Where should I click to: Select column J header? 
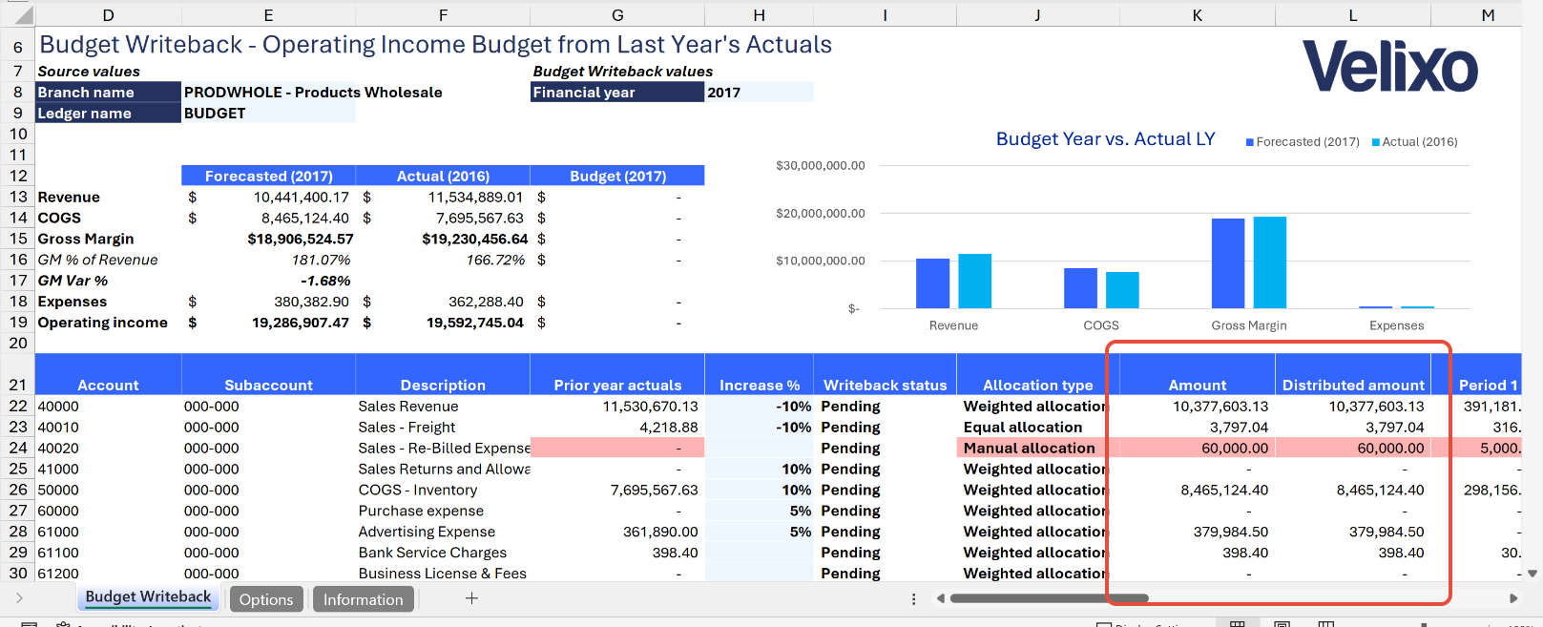pos(1037,15)
